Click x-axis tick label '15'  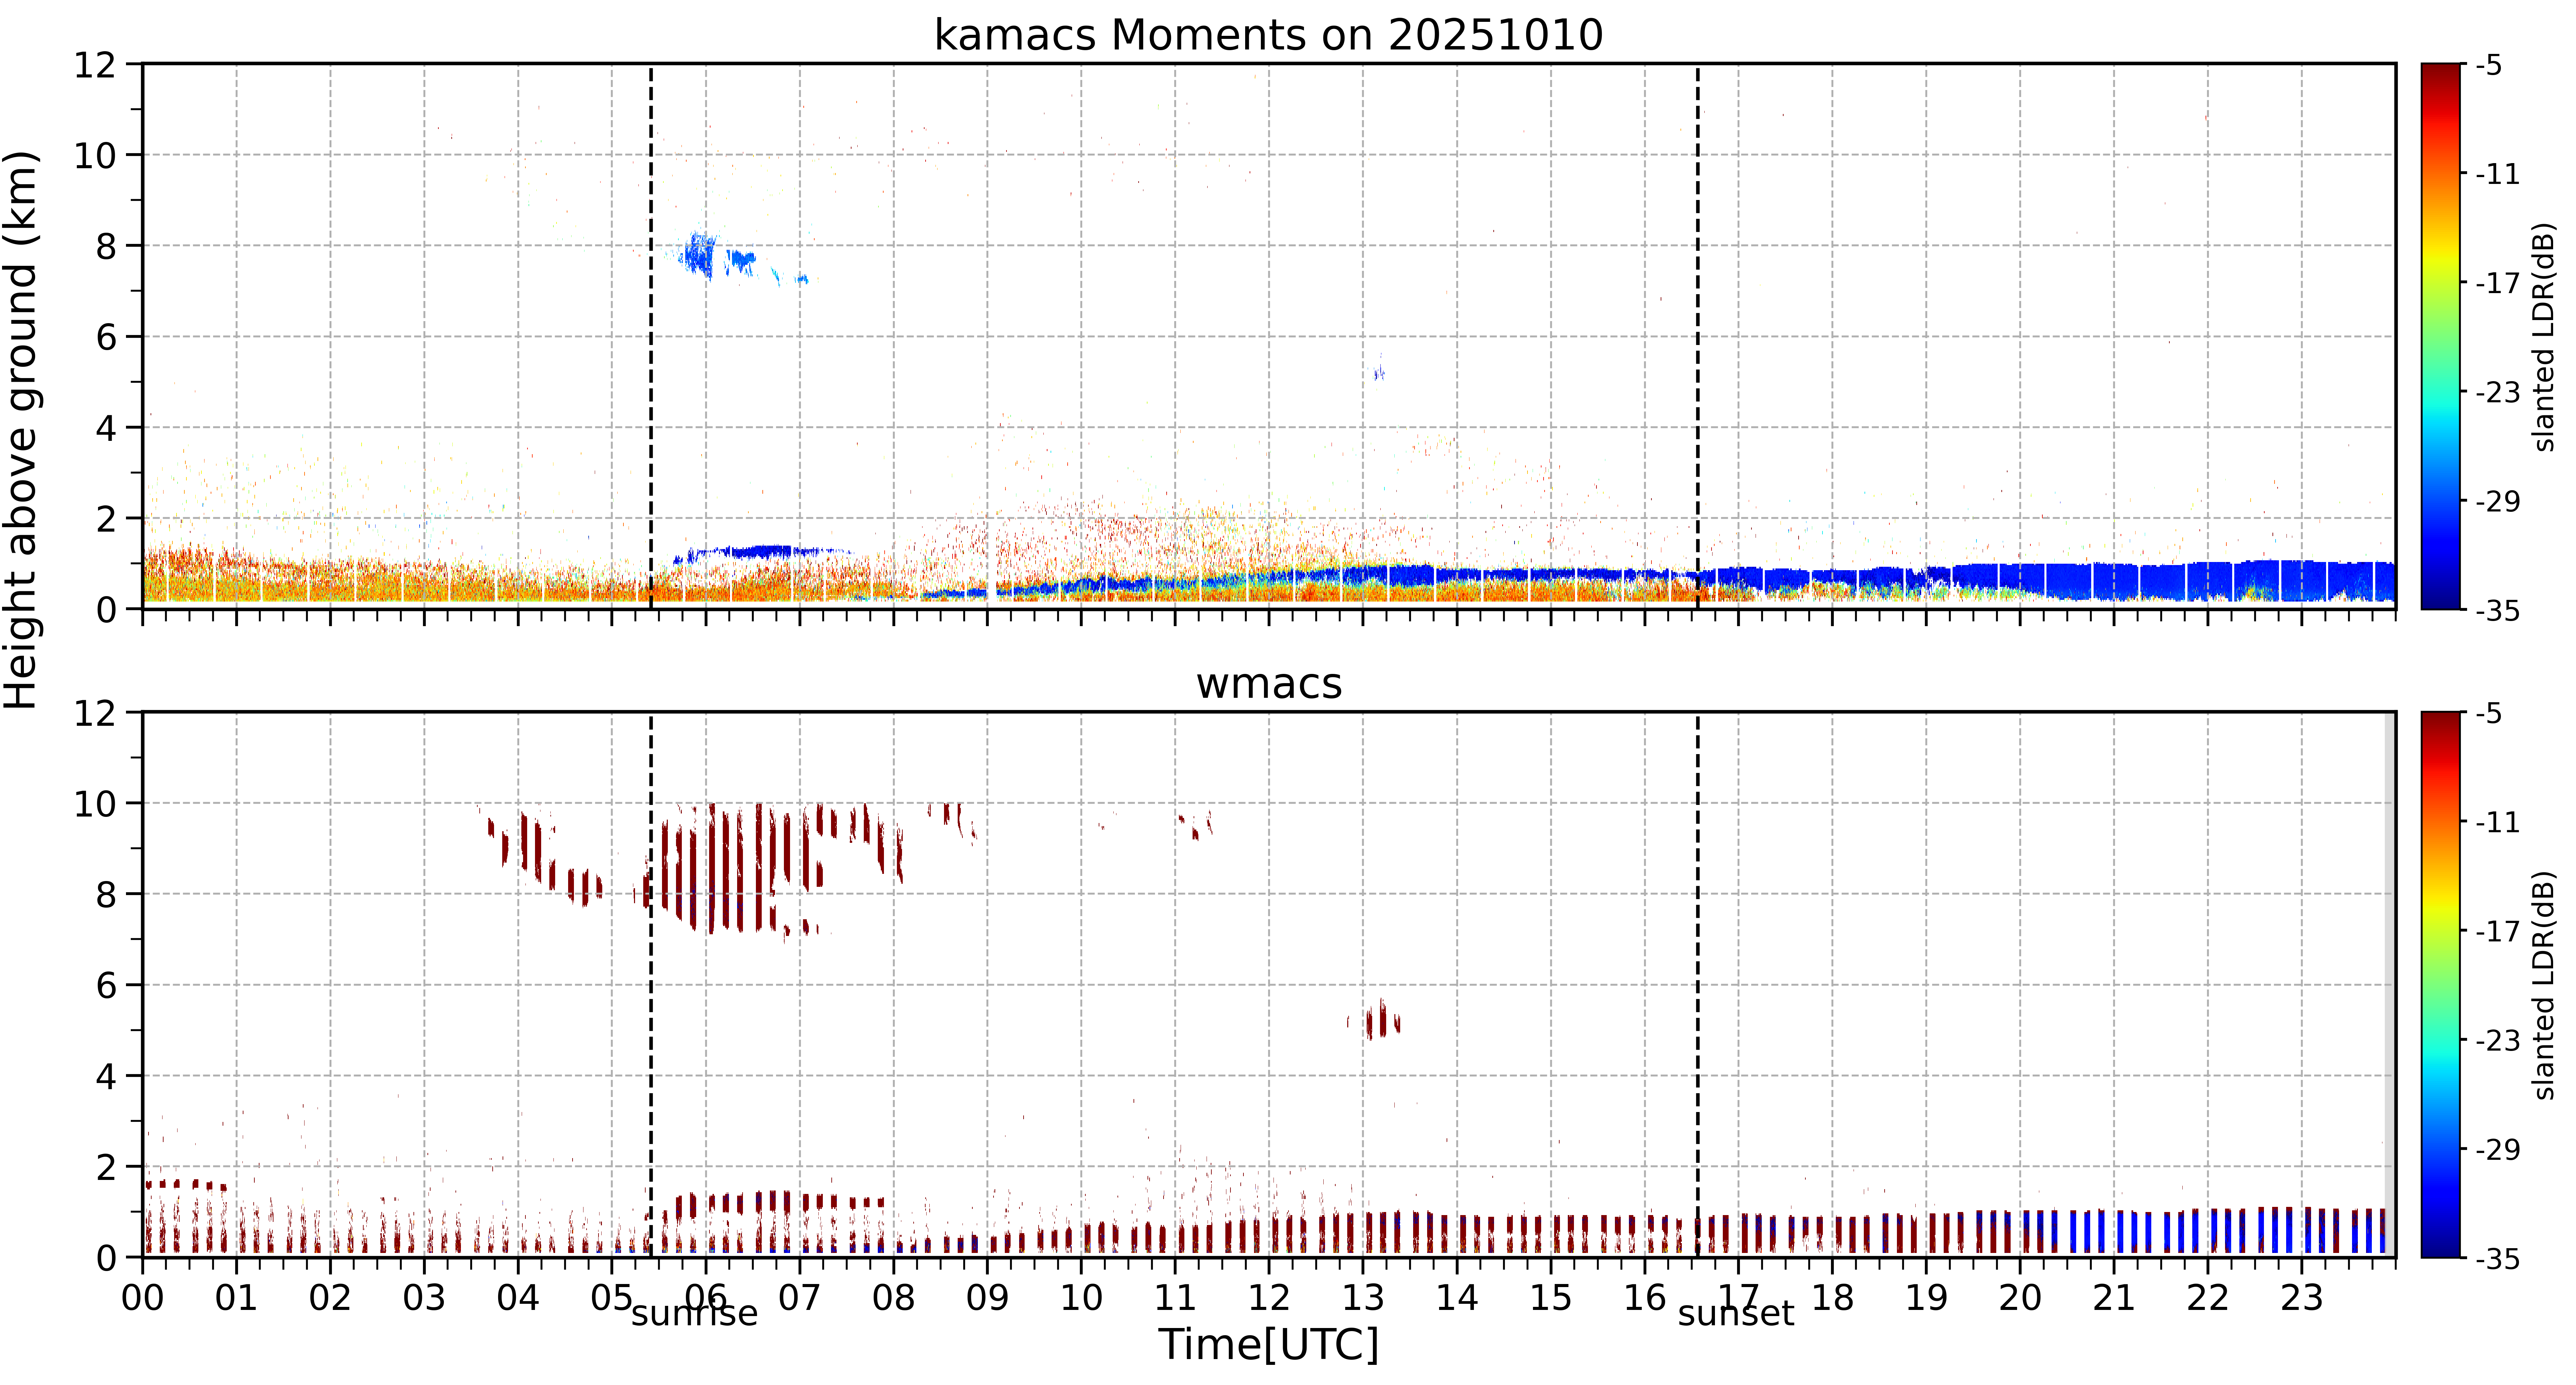click(x=1551, y=1298)
